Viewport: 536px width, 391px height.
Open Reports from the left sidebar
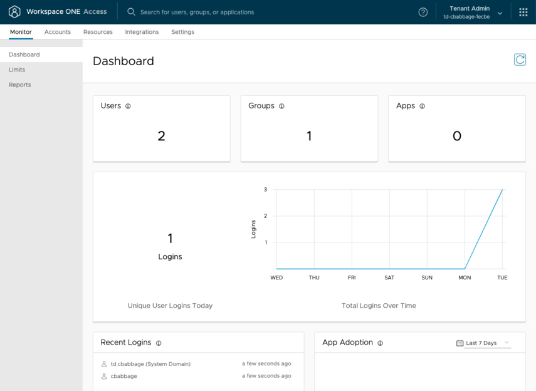coord(19,85)
